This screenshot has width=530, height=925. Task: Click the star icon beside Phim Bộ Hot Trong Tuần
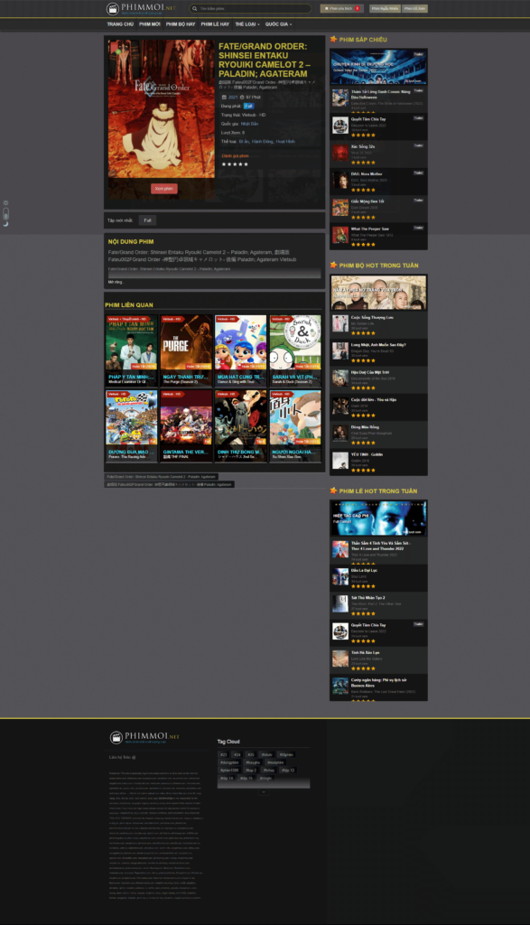(x=333, y=265)
